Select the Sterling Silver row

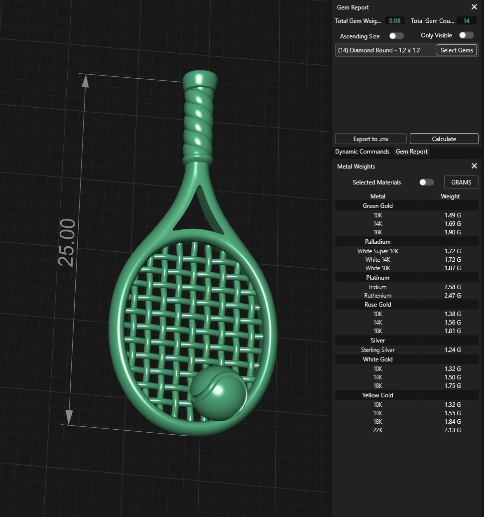pyautogui.click(x=407, y=350)
